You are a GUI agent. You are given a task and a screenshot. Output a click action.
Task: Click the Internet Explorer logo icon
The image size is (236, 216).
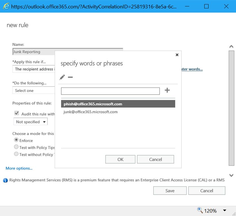coord(6,6)
